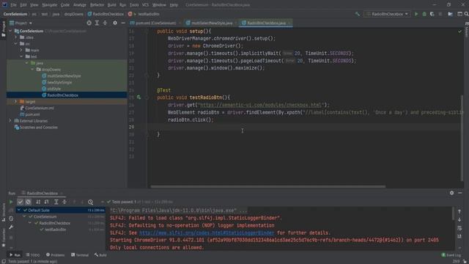Screen dimensions: 469x264
Task: Open the File menu
Action: coord(13,5)
